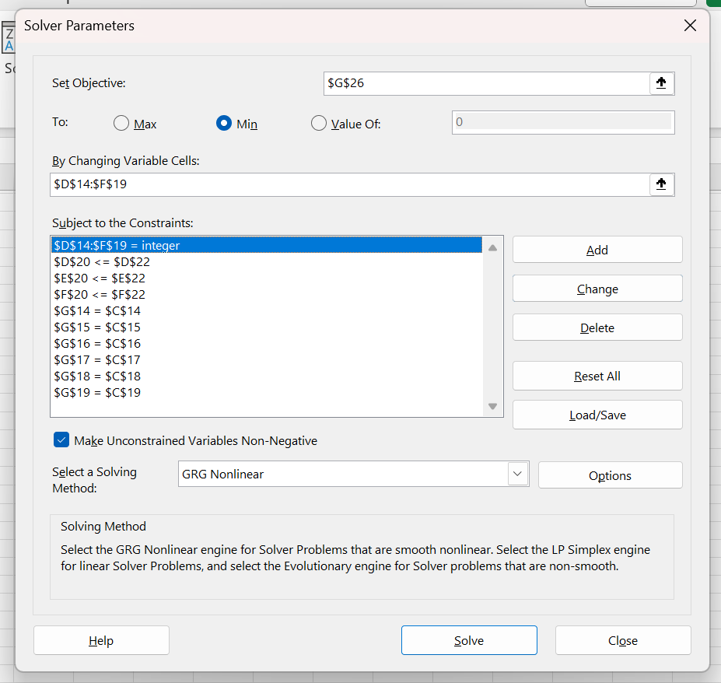Select the $G$19 = $C$19 constraint

coord(267,392)
